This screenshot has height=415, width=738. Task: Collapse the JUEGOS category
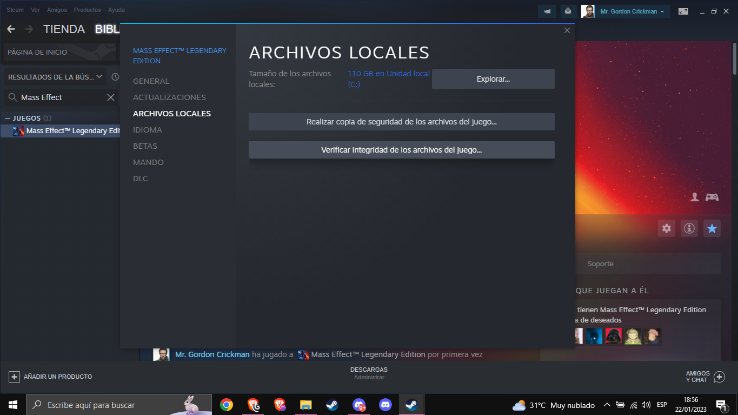(x=8, y=118)
